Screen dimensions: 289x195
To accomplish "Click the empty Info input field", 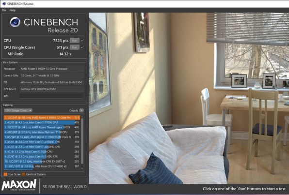I will pos(51,96).
